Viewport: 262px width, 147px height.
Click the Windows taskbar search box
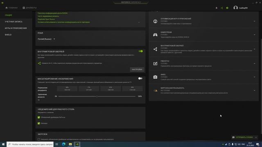[x=30, y=144]
